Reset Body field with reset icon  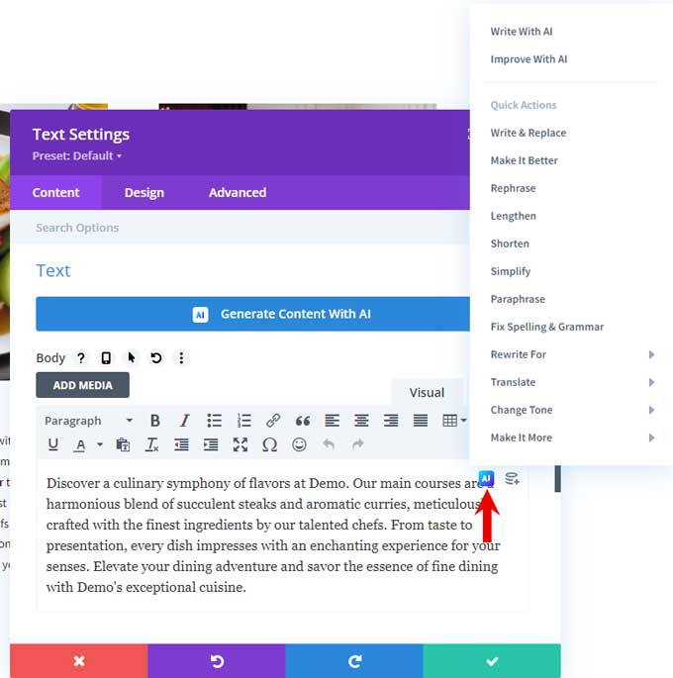(156, 358)
